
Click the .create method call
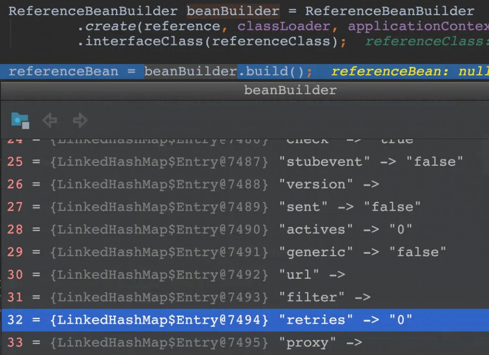point(107,26)
